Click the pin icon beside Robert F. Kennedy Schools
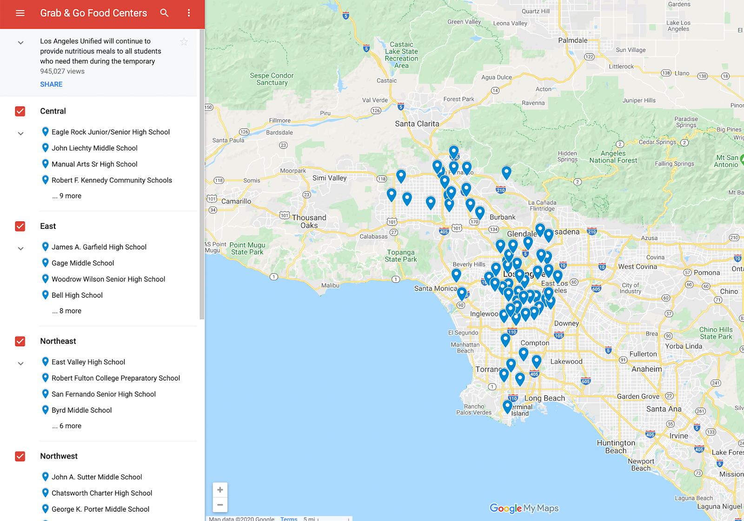This screenshot has width=744, height=521. coord(45,180)
